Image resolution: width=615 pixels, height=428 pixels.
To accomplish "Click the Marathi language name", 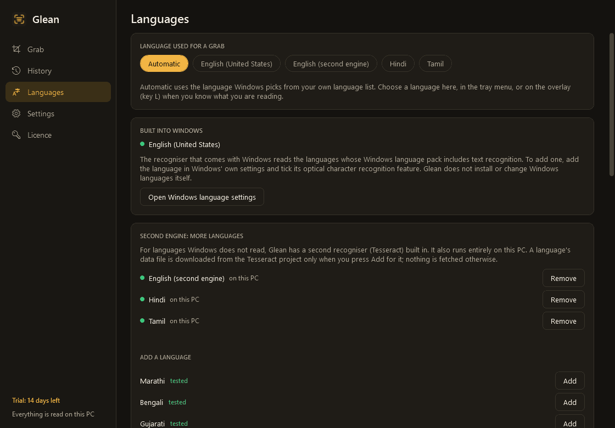I will click(x=153, y=381).
